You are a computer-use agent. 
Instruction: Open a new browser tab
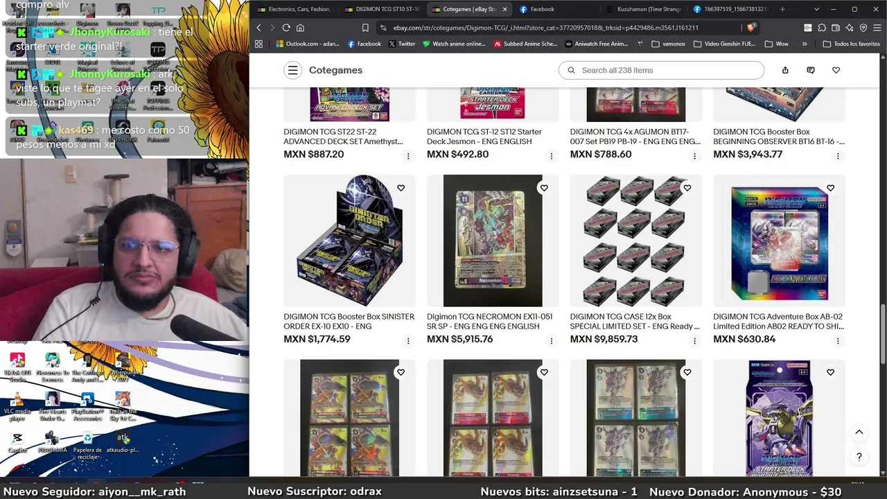[782, 9]
